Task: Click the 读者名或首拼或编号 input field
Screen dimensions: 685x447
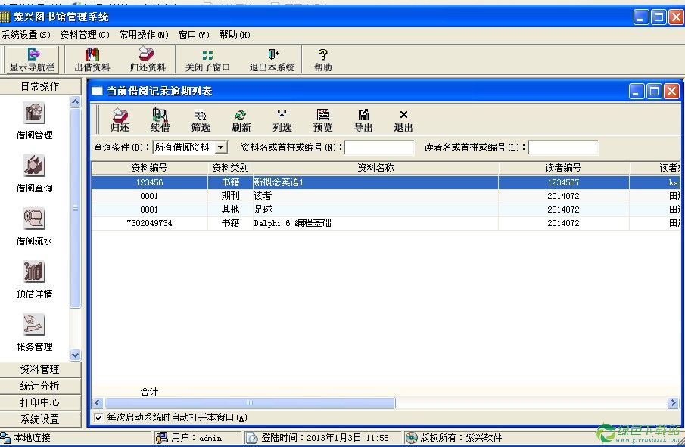Action: [x=563, y=147]
